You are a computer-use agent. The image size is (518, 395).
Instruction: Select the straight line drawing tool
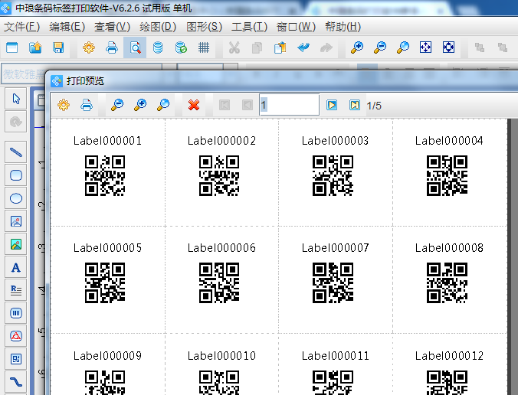(15, 152)
